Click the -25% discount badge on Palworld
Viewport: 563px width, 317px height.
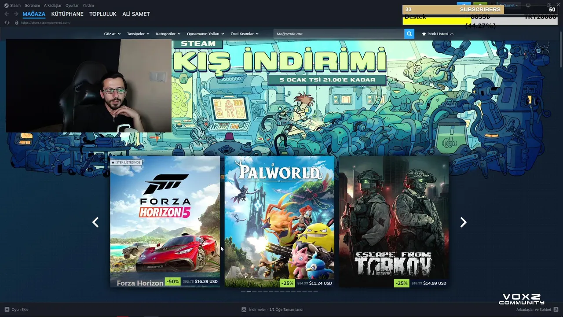[x=287, y=283]
